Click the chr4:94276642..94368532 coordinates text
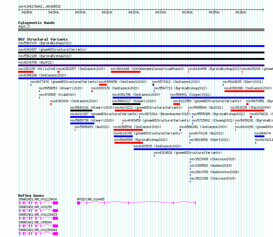 pyautogui.click(x=40, y=6)
